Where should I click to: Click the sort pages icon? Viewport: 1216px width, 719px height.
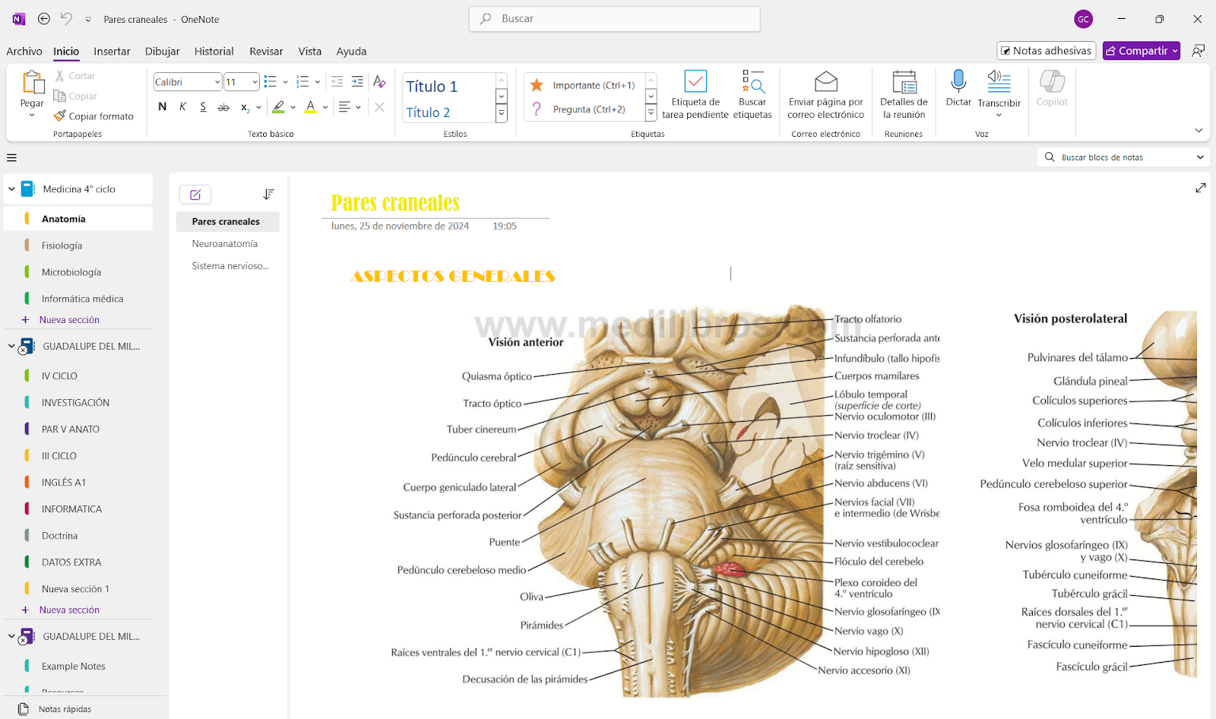click(268, 195)
